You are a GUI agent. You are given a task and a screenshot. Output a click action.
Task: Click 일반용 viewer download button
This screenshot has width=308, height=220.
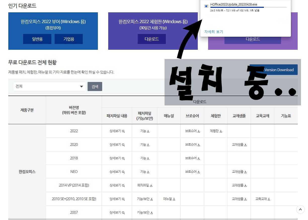click(37, 39)
